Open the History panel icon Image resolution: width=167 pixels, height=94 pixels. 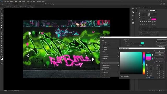[x=136, y=9]
